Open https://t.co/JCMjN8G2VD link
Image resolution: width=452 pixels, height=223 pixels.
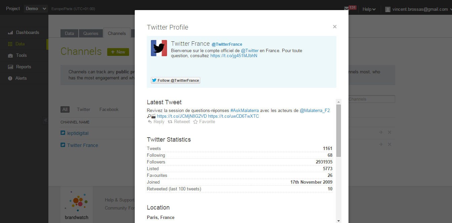point(182,116)
